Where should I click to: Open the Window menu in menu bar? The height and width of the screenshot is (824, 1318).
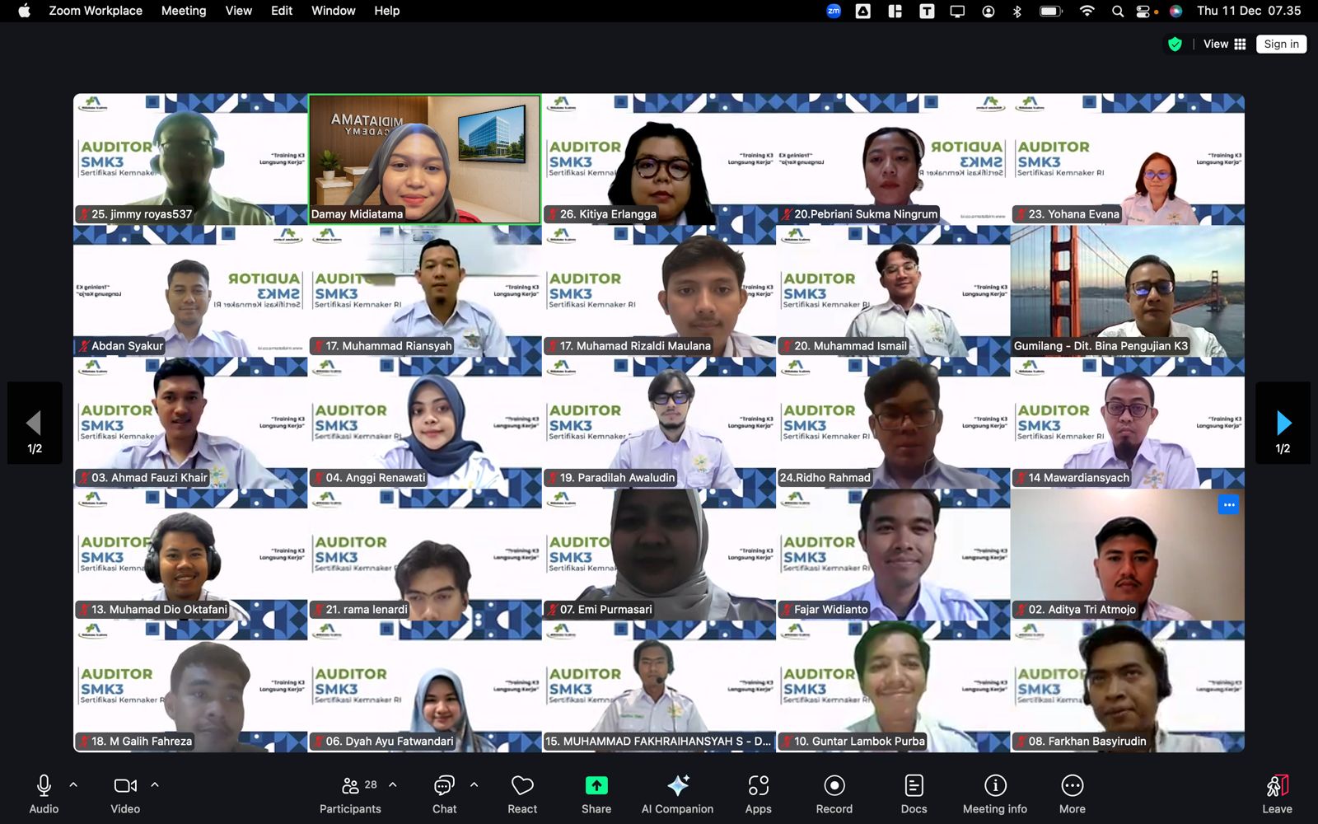[x=333, y=11]
